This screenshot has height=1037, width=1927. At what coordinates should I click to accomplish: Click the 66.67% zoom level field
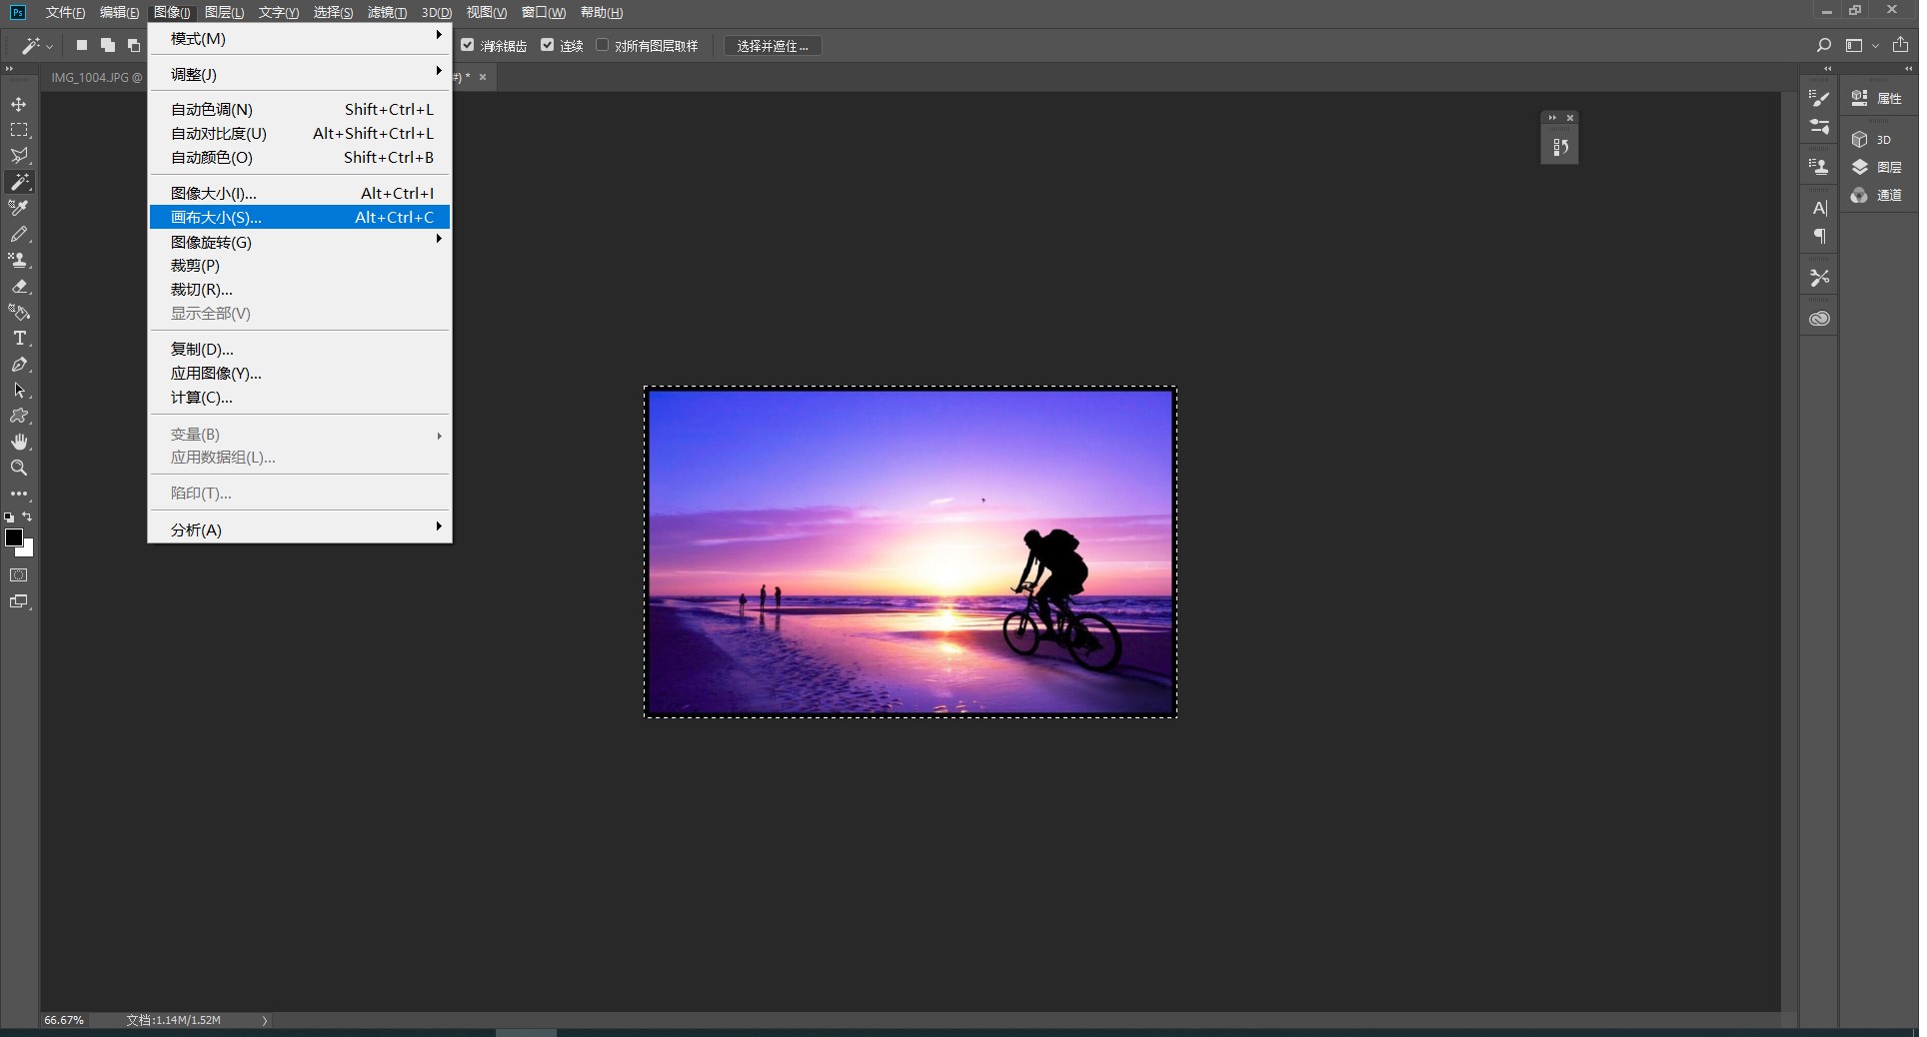[64, 1020]
